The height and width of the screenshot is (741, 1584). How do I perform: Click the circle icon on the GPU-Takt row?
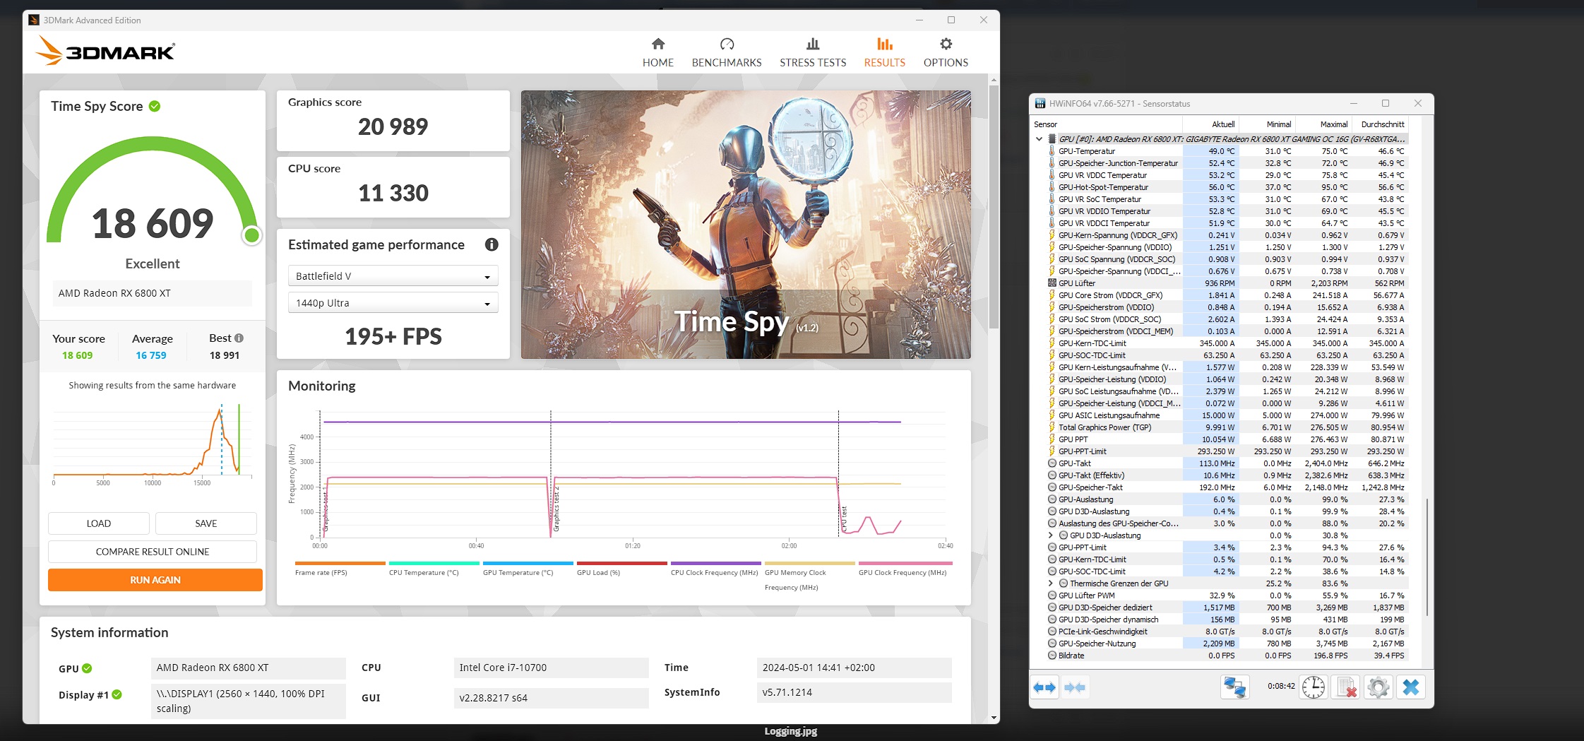(1052, 463)
